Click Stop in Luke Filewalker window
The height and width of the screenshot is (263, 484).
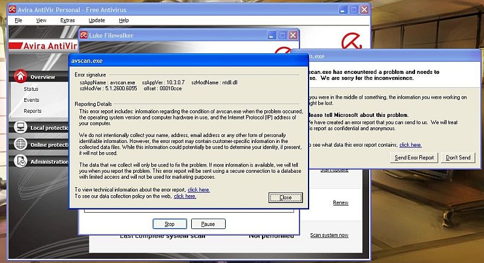point(169,224)
